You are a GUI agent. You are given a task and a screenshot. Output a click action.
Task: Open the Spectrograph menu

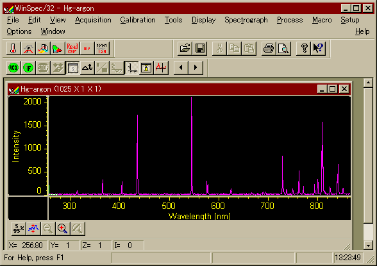tap(246, 20)
